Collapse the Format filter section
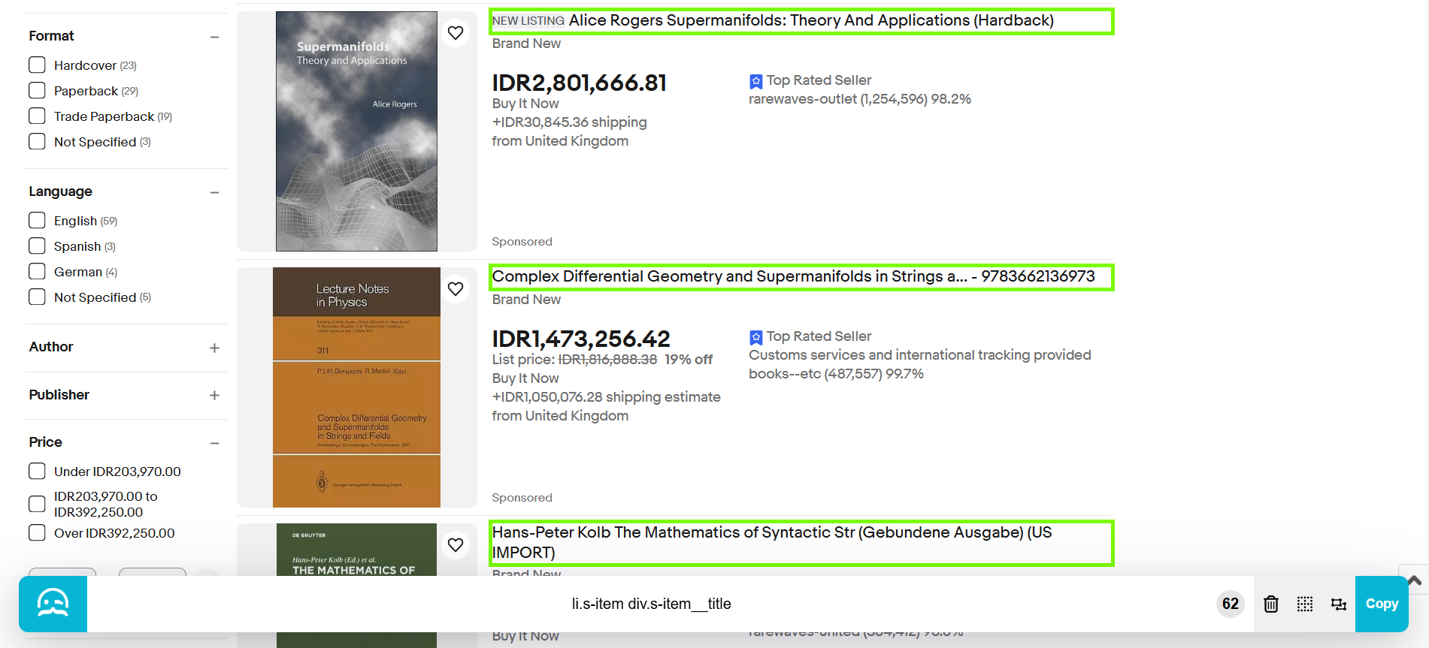Viewport: 1429px width, 648px height. tap(214, 37)
